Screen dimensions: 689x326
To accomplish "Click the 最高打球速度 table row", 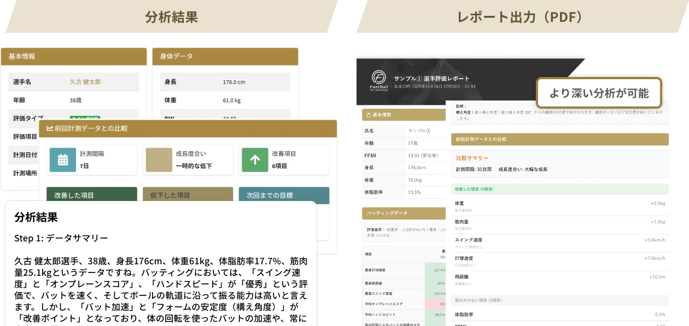I will (404, 269).
